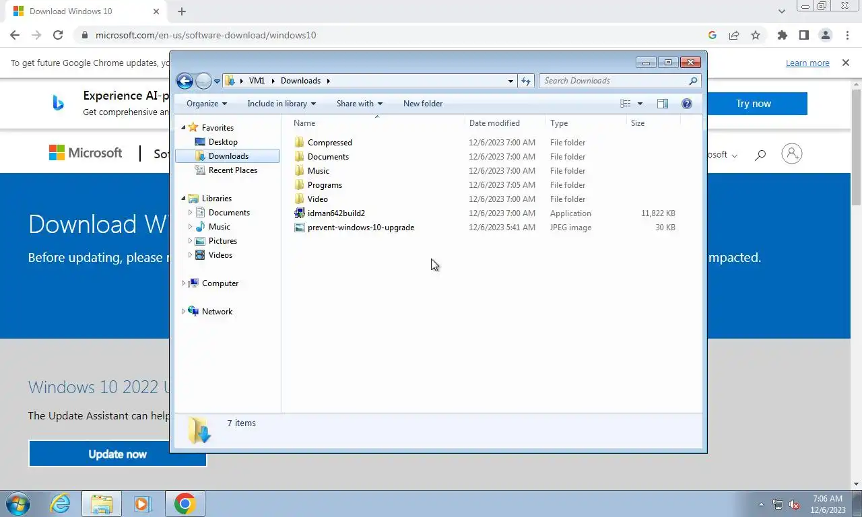Select Desktop in Favorites
Image resolution: width=862 pixels, height=517 pixels.
click(223, 142)
